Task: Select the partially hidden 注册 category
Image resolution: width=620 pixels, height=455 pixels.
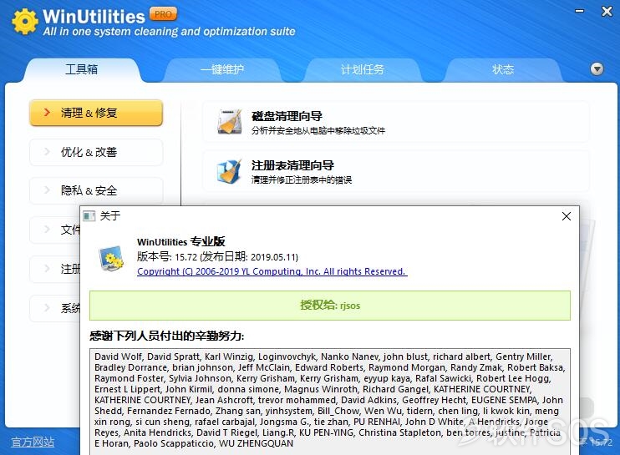Action: click(55, 269)
